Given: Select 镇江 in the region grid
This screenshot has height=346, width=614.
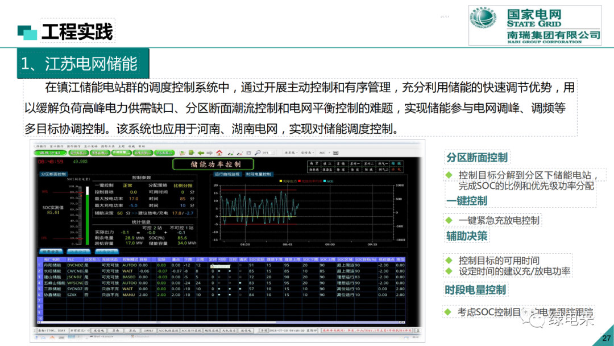Looking at the screenshot, I should coord(327,163).
